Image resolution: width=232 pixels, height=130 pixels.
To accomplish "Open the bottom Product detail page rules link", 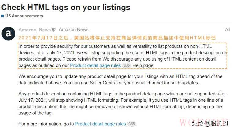I will point(100,124).
